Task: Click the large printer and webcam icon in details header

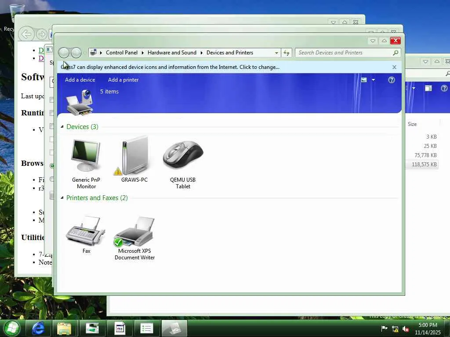Action: tap(80, 102)
